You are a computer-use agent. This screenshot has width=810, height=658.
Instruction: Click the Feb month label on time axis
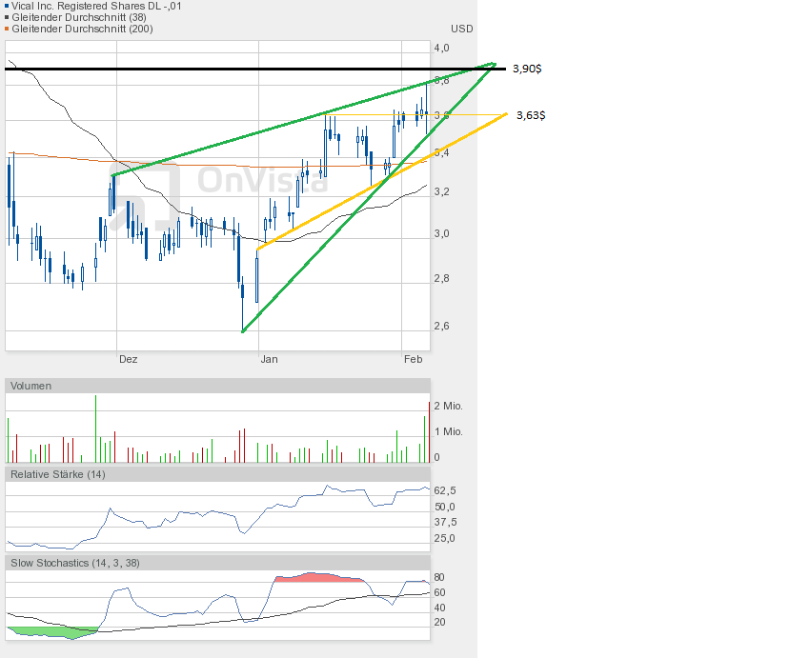coord(413,359)
